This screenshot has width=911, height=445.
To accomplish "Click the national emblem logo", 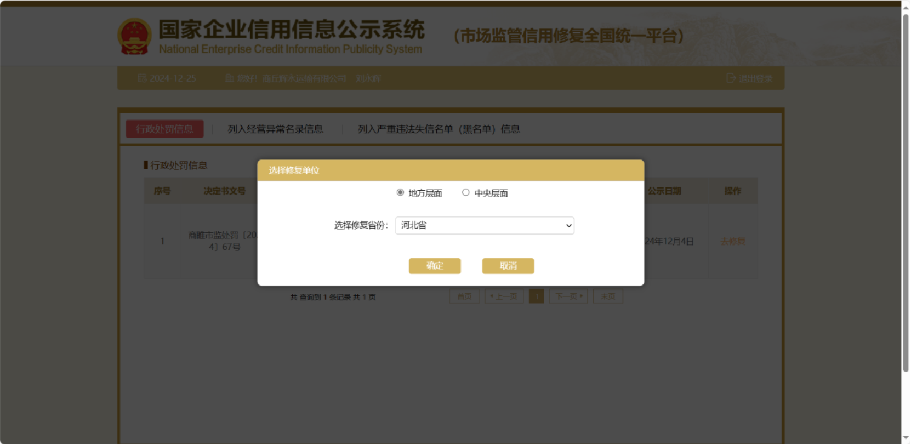I will (x=134, y=36).
